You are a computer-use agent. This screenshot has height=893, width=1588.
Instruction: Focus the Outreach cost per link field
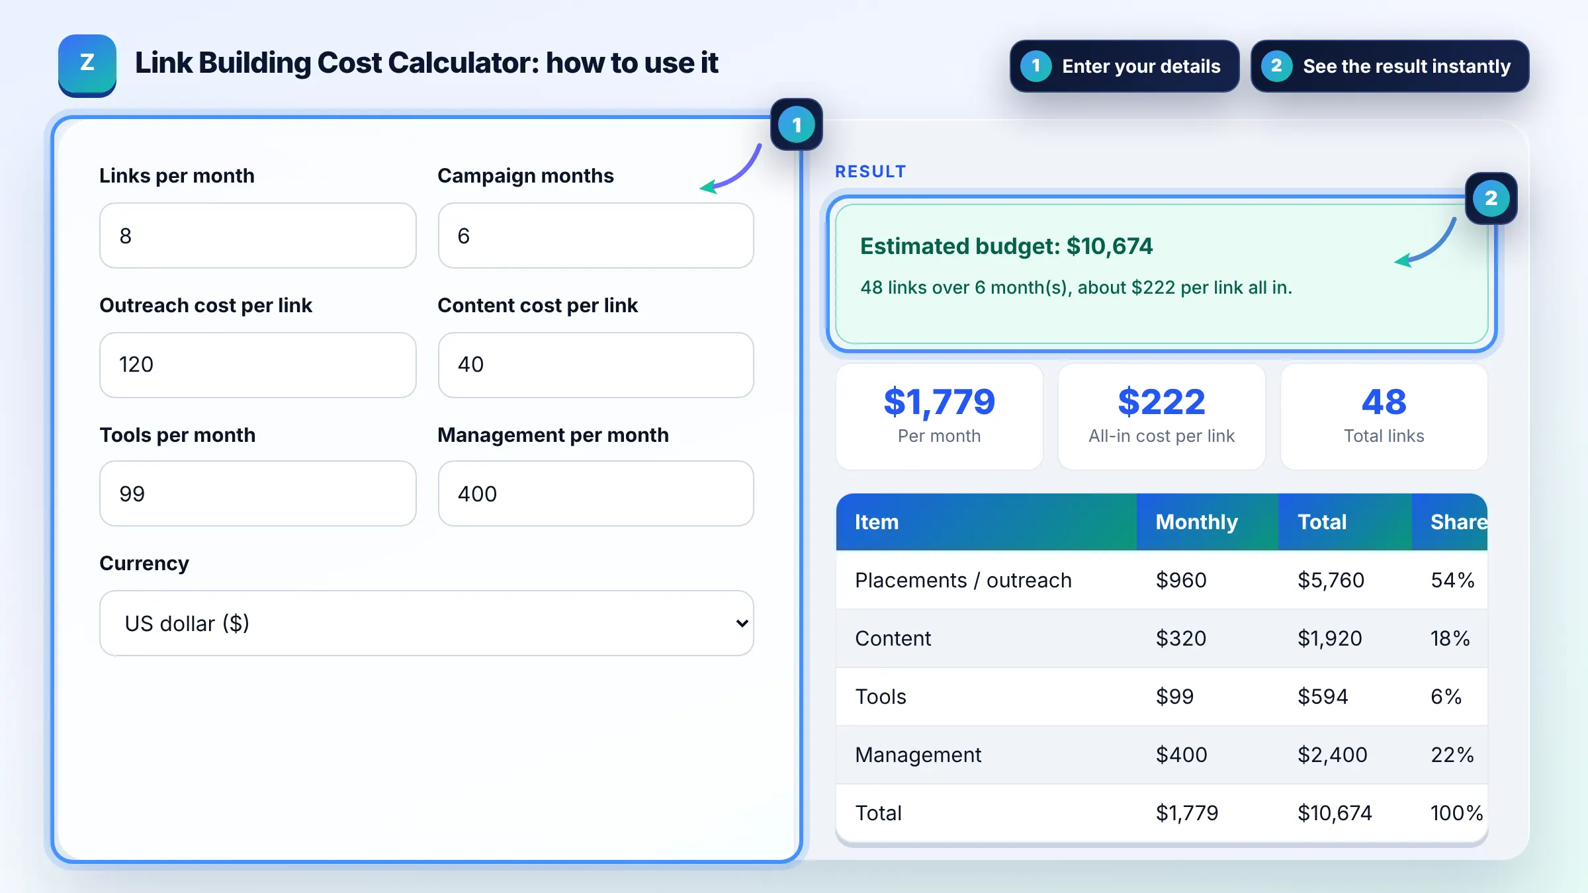257,364
